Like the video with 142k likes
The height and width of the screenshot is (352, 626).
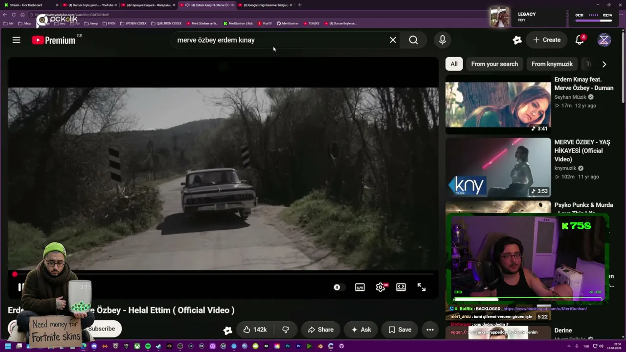(255, 330)
